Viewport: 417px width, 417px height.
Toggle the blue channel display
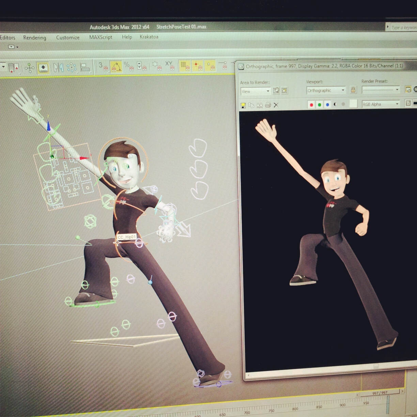coord(327,104)
